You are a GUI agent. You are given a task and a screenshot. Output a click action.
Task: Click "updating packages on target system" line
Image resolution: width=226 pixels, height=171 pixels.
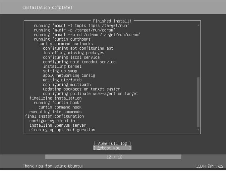pos(82,89)
